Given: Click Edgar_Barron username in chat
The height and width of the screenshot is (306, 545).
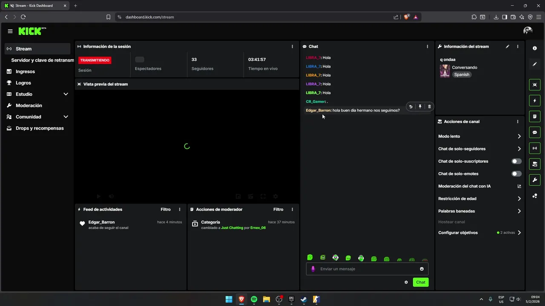Looking at the screenshot, I should click(318, 110).
